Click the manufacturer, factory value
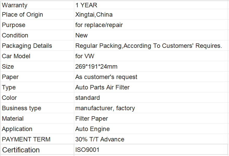This screenshot has height=156, width=229. click(x=105, y=108)
